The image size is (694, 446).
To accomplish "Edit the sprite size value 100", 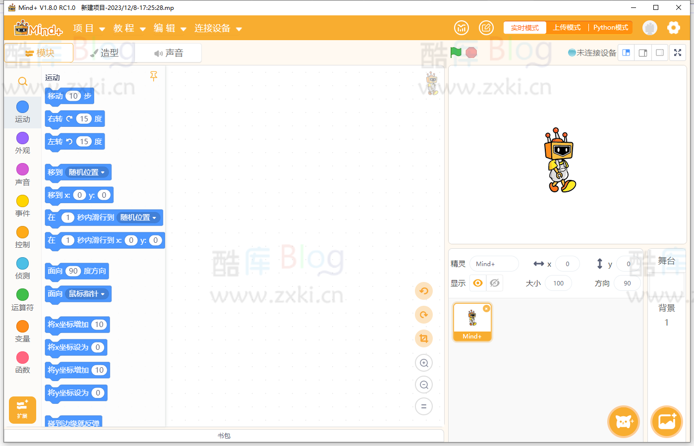I will 558,283.
